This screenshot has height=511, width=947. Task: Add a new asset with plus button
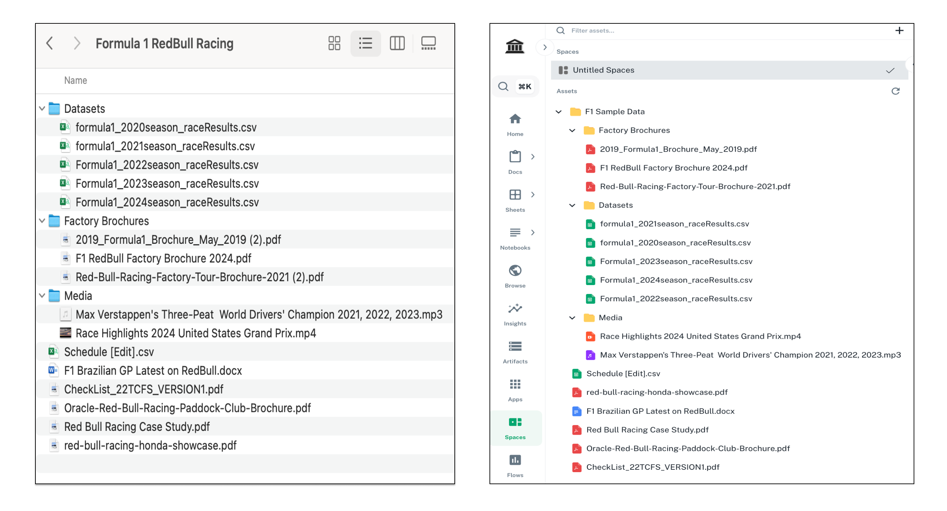899,31
